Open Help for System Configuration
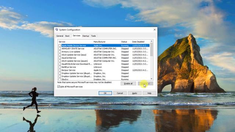 [x=149, y=93]
